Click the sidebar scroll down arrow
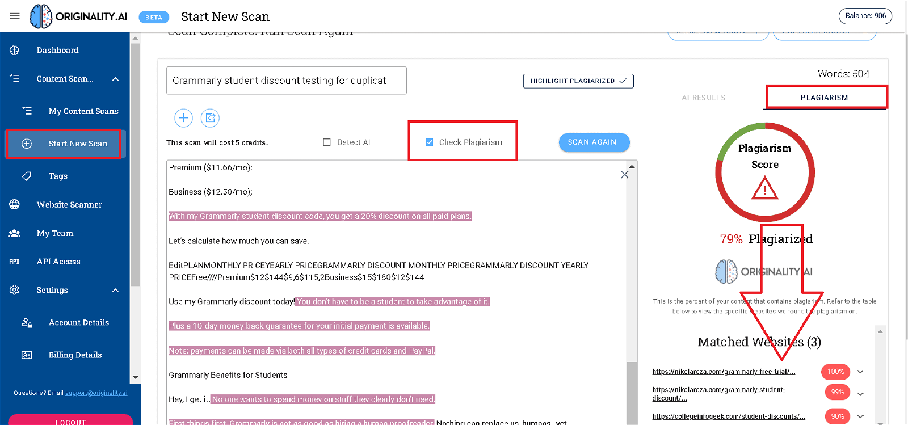The height and width of the screenshot is (425, 908). pyautogui.click(x=135, y=377)
